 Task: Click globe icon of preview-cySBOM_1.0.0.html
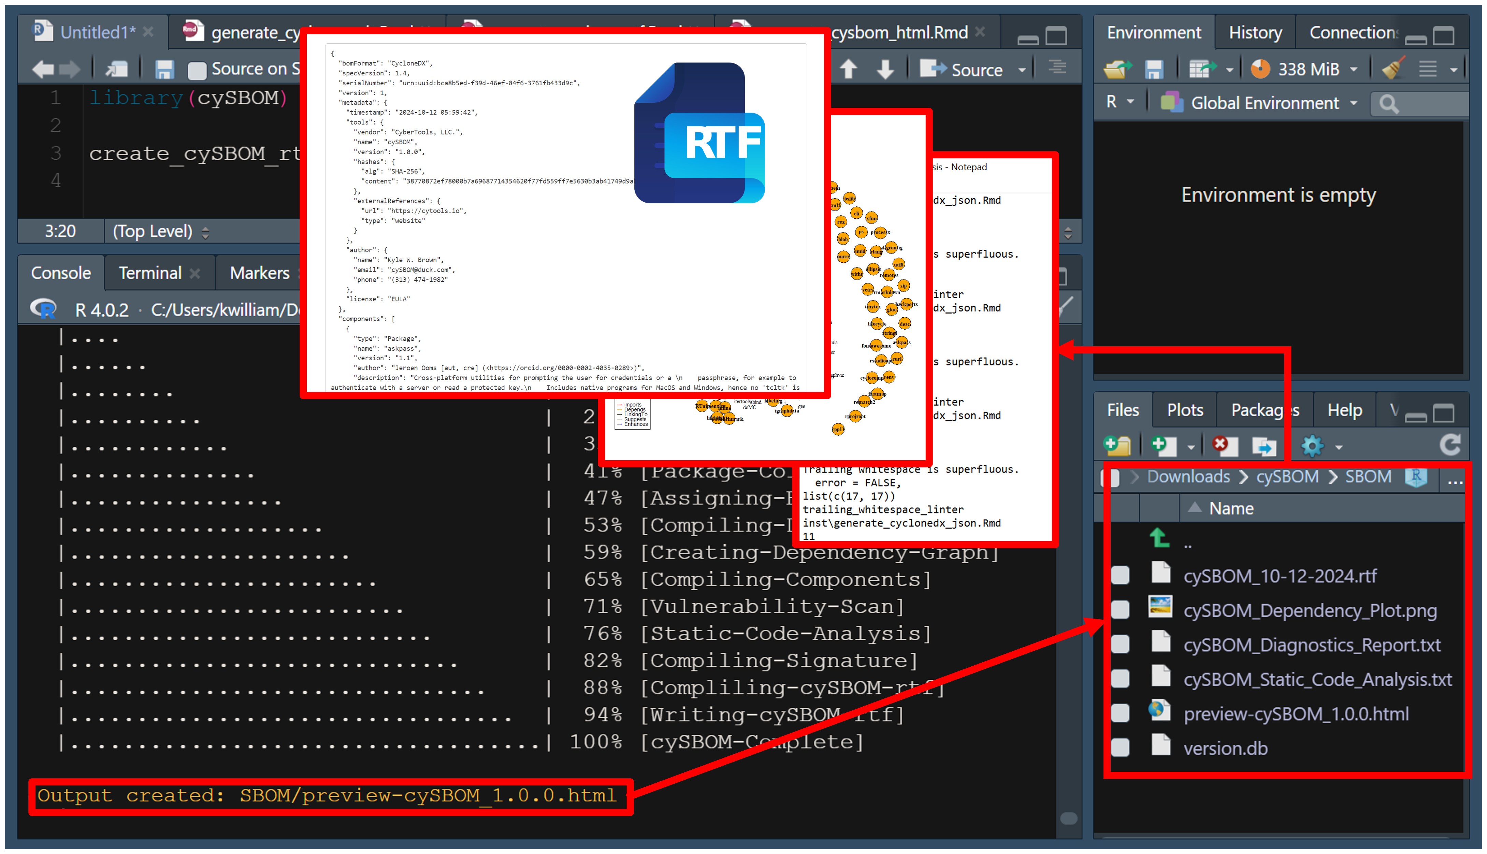1160,710
